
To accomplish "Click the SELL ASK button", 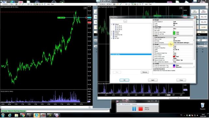I will click(x=203, y=17).
